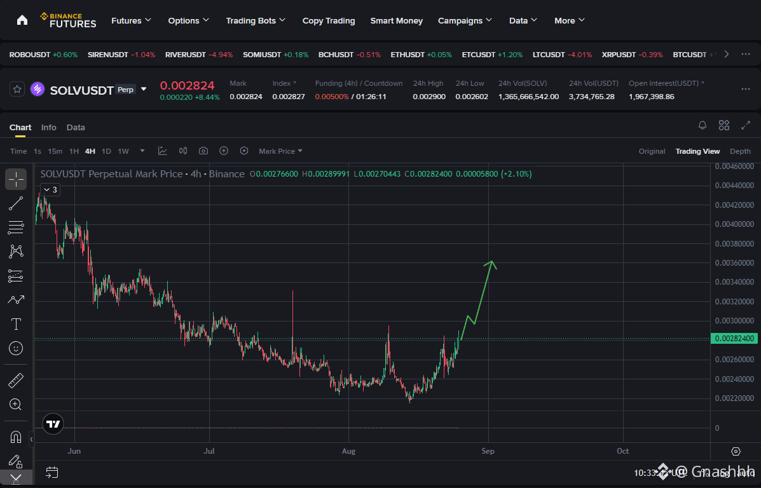Take chart snapshot with camera icon
761x488 pixels.
[203, 151]
